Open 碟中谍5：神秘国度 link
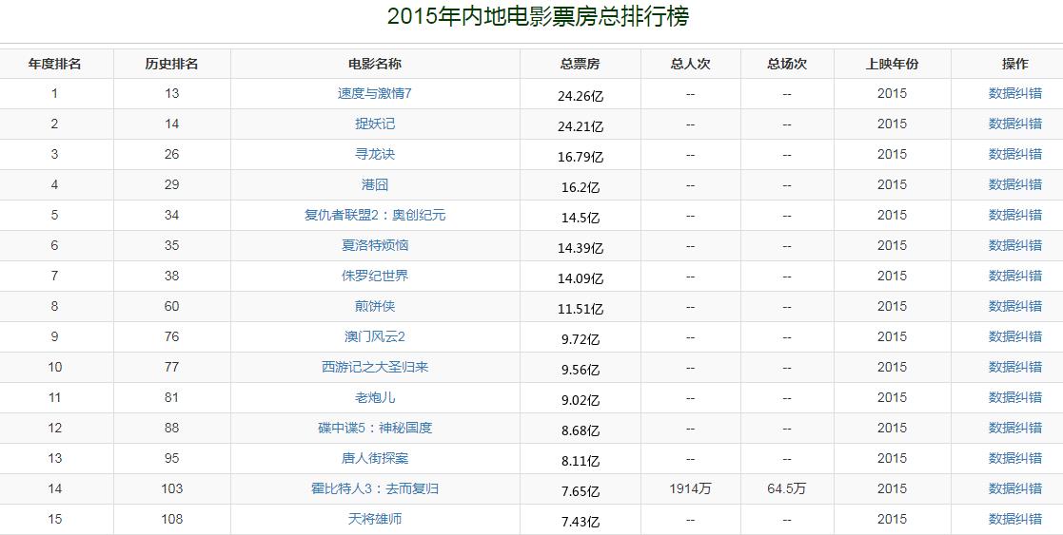 (375, 428)
